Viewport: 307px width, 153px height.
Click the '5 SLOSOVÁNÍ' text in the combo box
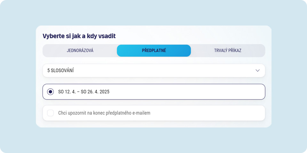[x=60, y=70]
